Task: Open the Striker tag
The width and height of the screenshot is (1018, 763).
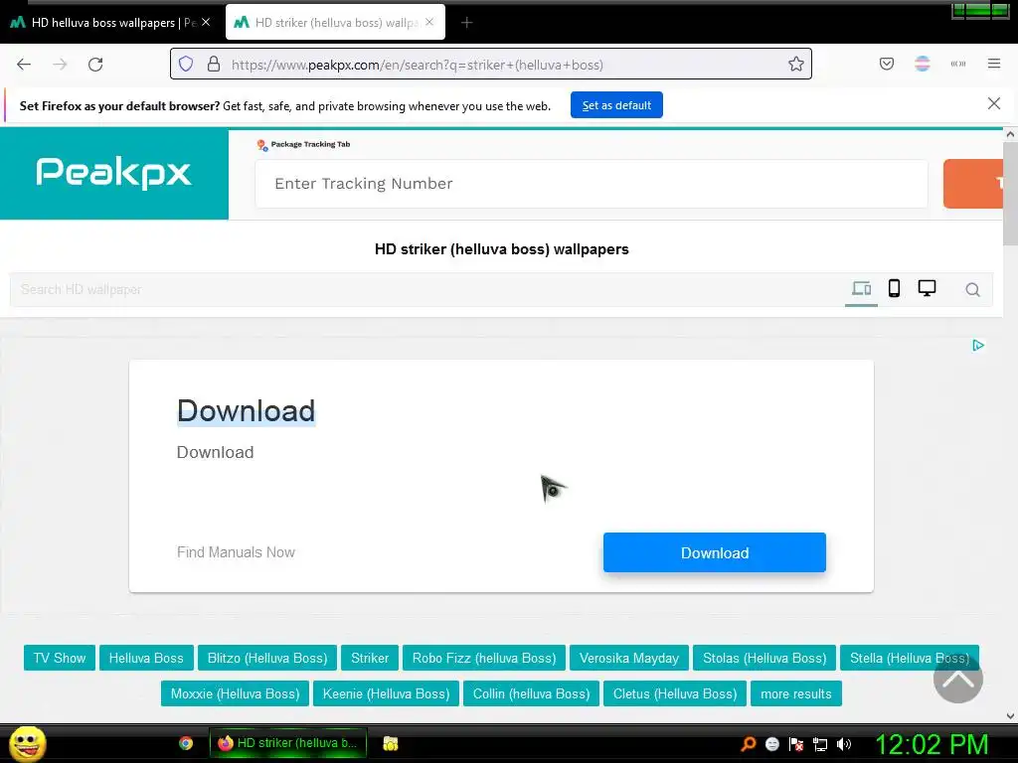Action: point(370,658)
